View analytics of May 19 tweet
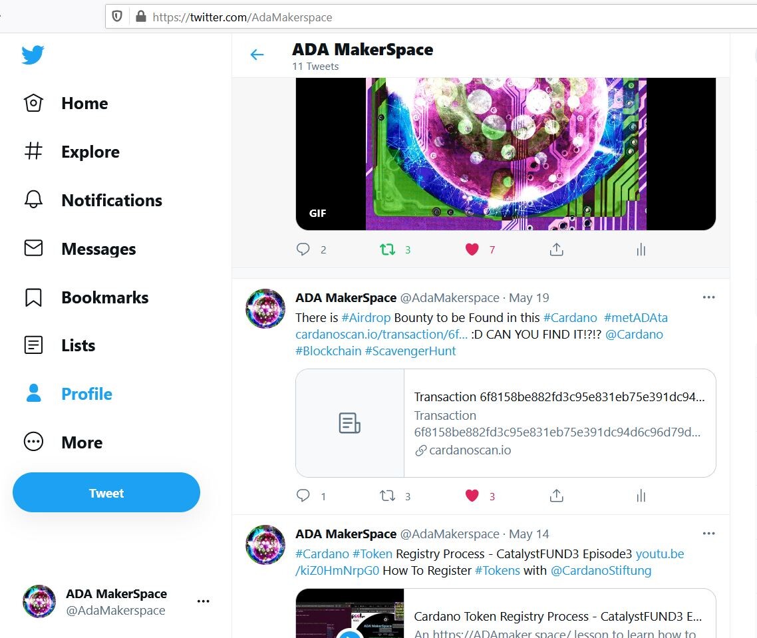The width and height of the screenshot is (757, 638). click(x=641, y=496)
